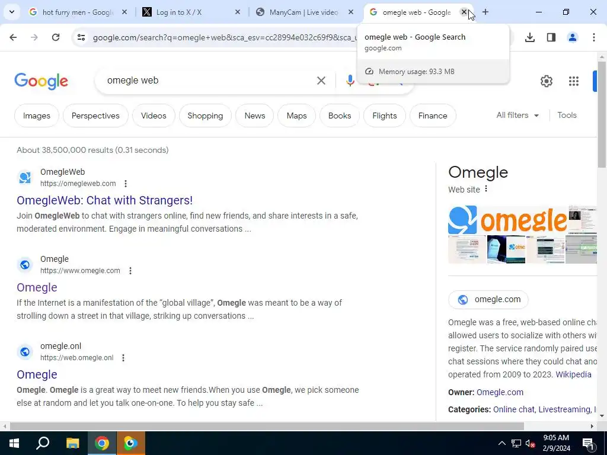The width and height of the screenshot is (607, 455).
Task: Open ManyCam from the taskbar
Action: coord(131,443)
